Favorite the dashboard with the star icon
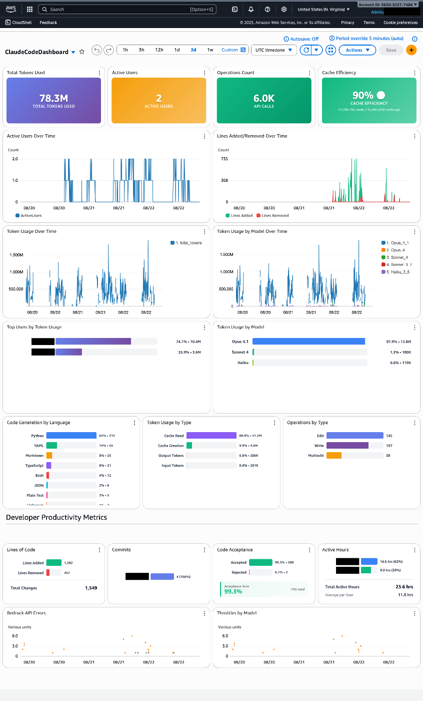The width and height of the screenshot is (423, 701). 82,52
